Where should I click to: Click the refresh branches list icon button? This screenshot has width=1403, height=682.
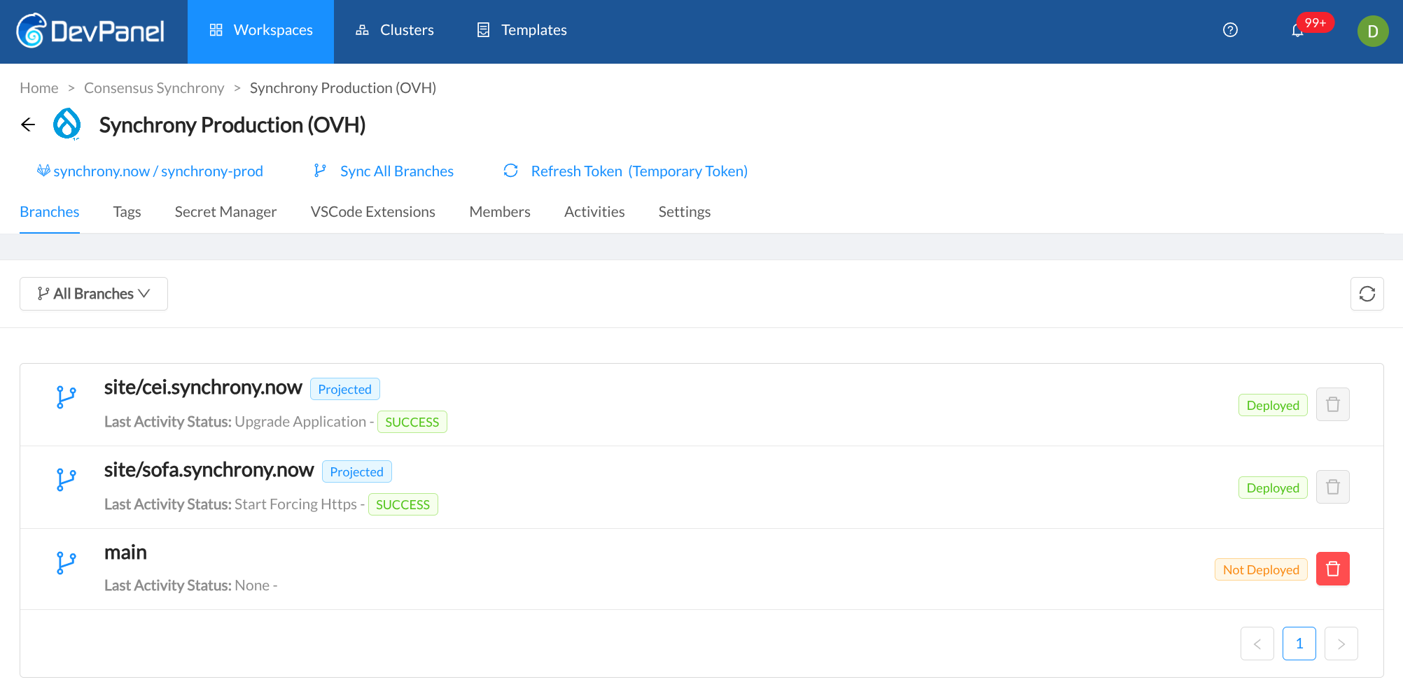pyautogui.click(x=1367, y=294)
